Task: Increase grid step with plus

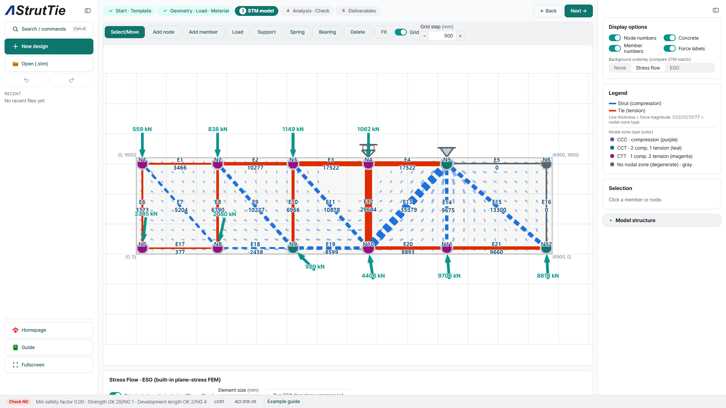Action: pyautogui.click(x=460, y=36)
